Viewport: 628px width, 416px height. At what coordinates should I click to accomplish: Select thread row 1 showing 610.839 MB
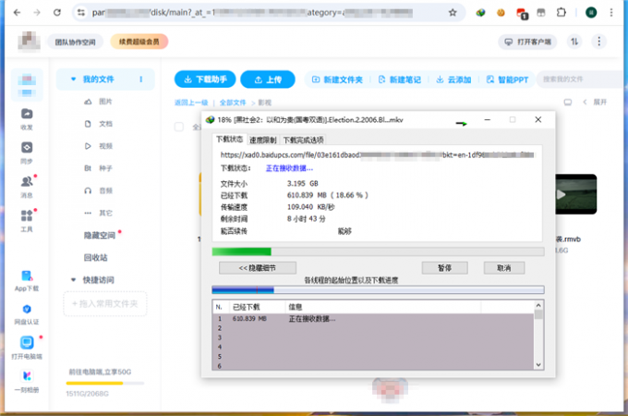(x=373, y=319)
